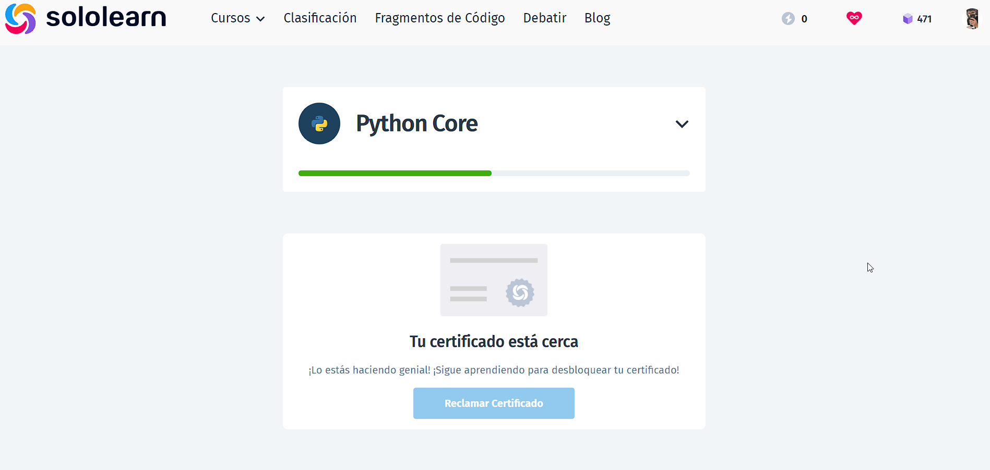Click the lightning bolt streak icon

(x=788, y=19)
